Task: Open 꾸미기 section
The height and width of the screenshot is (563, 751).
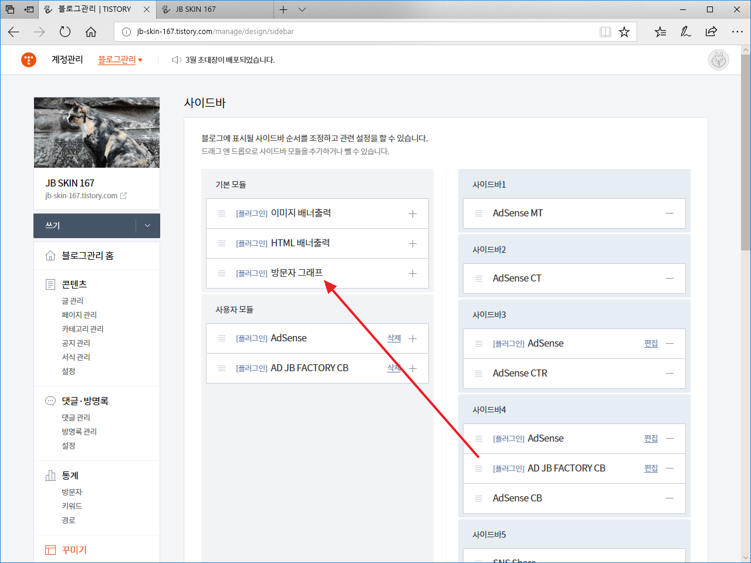Action: point(74,550)
